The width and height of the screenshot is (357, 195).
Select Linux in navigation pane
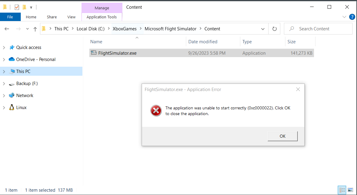coord(21,108)
